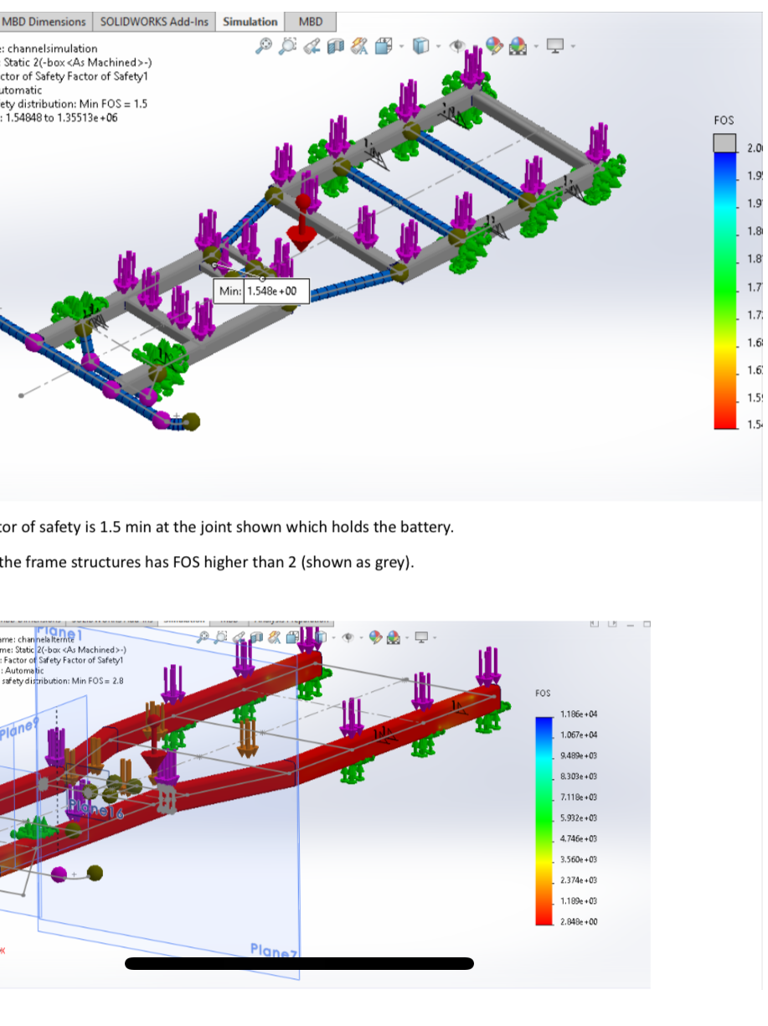Click the lower screenshot's FOS legend title

pos(543,693)
